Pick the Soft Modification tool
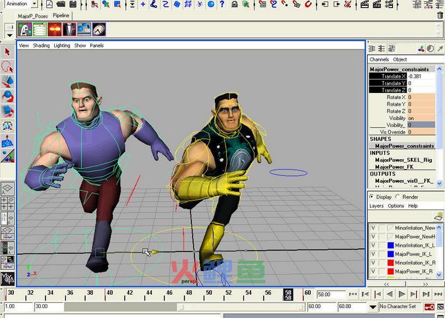The height and width of the screenshot is (318, 445). click(x=7, y=141)
